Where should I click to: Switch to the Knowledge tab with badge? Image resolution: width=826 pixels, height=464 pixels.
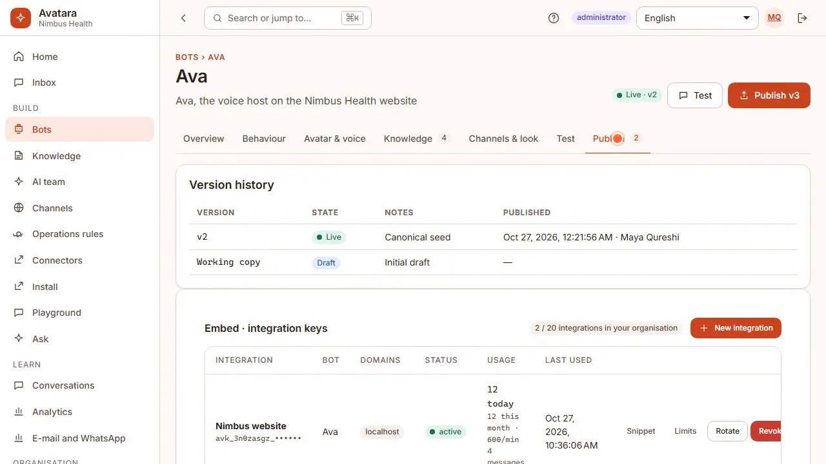pos(417,139)
